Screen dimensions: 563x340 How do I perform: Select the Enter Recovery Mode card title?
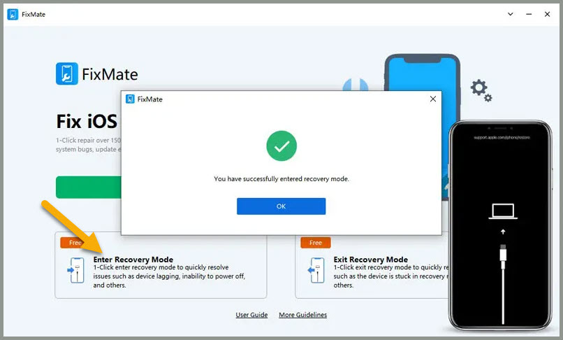(133, 260)
